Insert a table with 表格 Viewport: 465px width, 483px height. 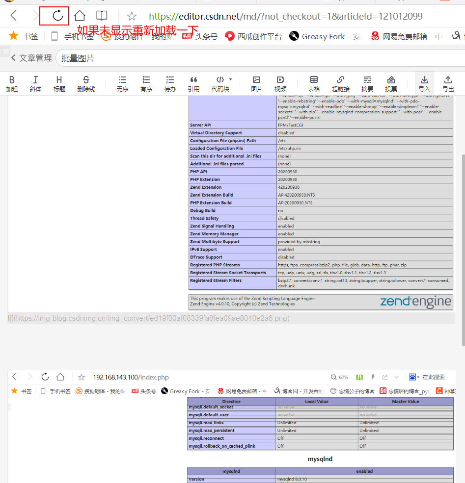[x=314, y=84]
